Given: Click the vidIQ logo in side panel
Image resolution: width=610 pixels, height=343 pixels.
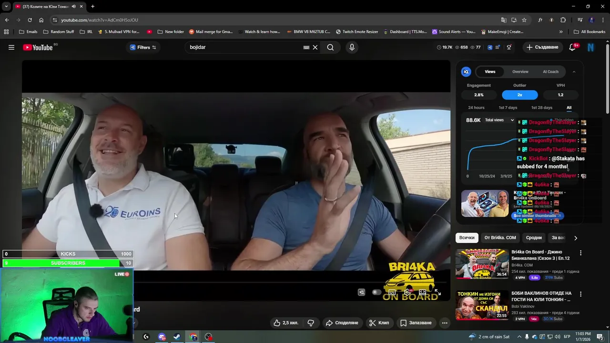Looking at the screenshot, I should (x=466, y=71).
